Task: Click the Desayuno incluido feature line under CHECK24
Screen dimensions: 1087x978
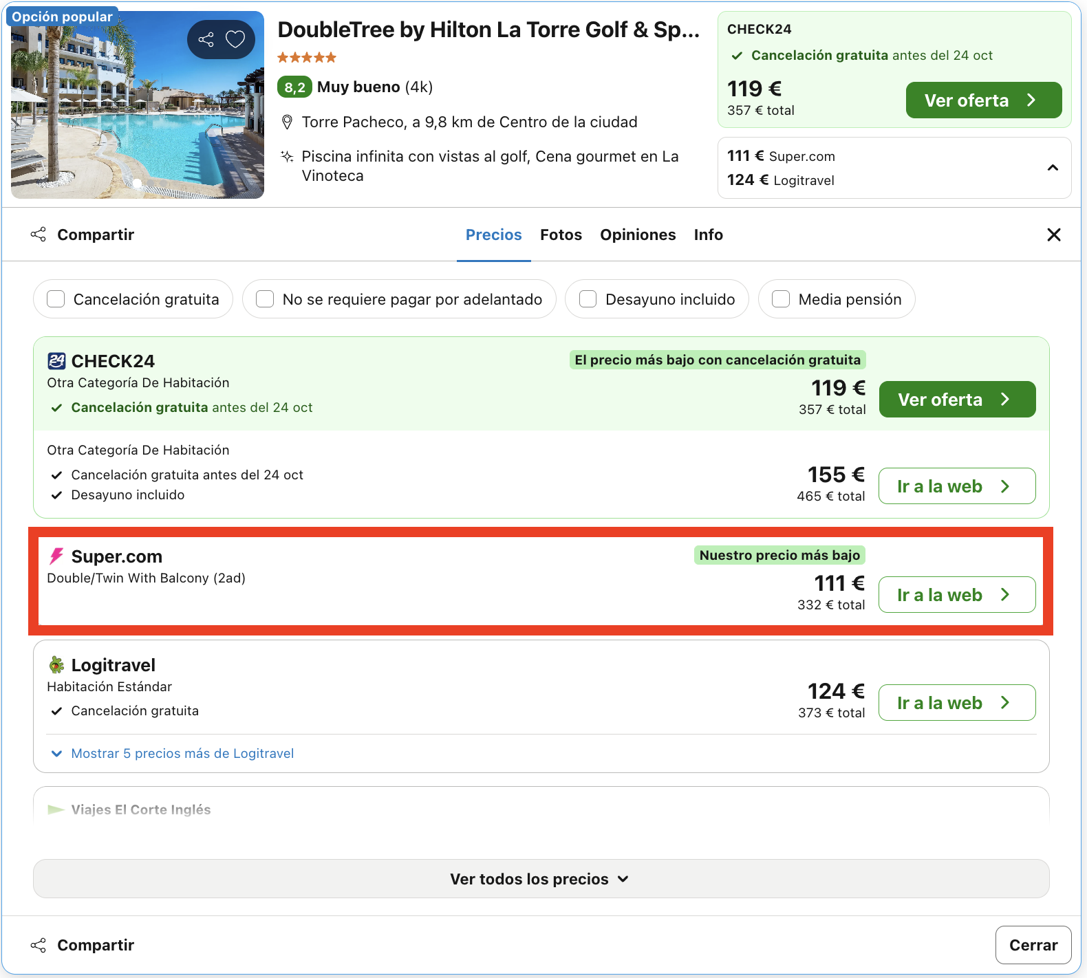Action: [x=118, y=495]
